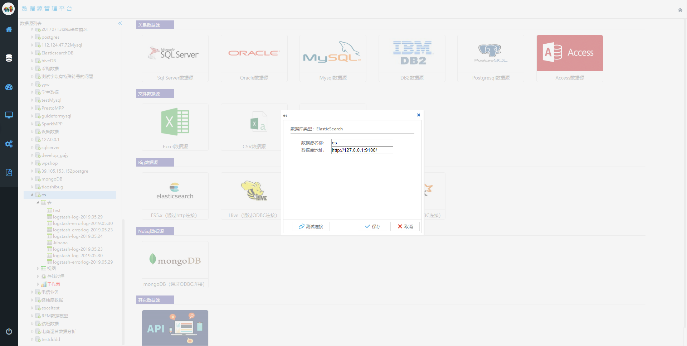Open the home icon in left sidebar
687x346 pixels.
click(x=9, y=29)
